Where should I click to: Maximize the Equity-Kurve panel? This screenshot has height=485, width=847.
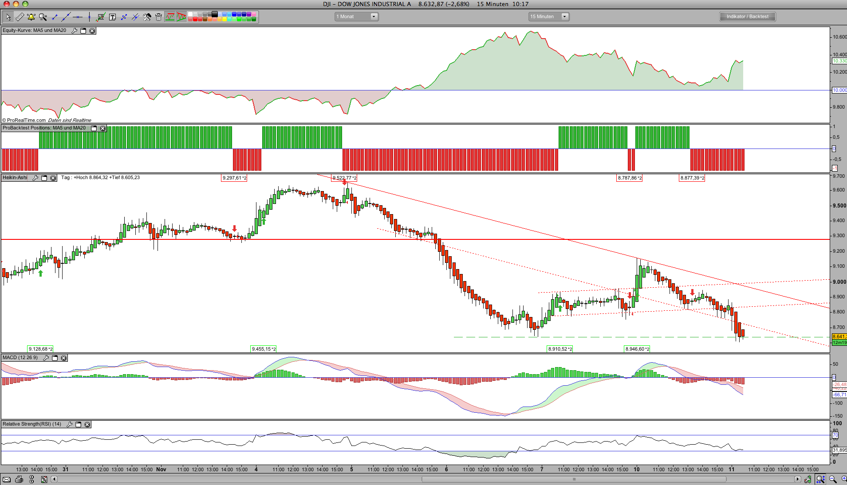tap(83, 31)
